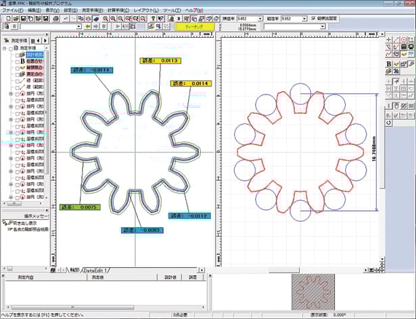Open the ファイル(F) menu

click(14, 11)
